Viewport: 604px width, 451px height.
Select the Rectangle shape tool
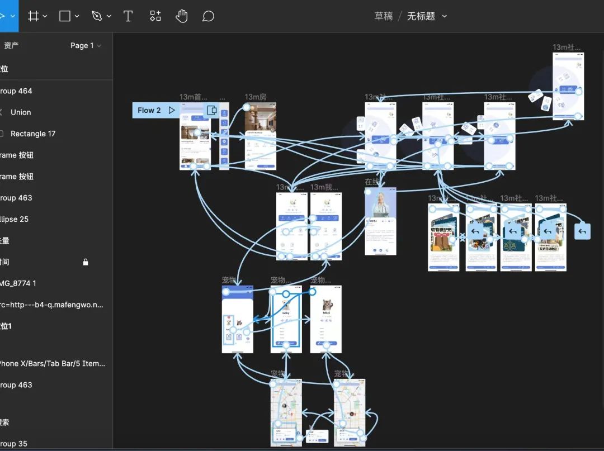click(x=65, y=16)
